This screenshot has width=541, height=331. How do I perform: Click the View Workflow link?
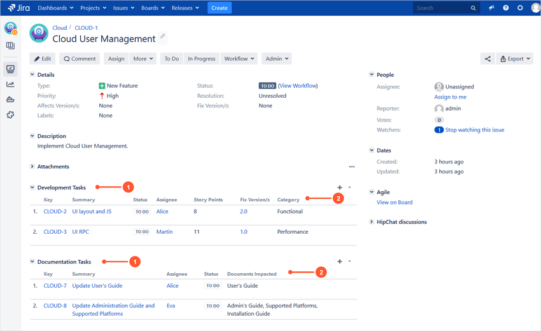tap(298, 86)
